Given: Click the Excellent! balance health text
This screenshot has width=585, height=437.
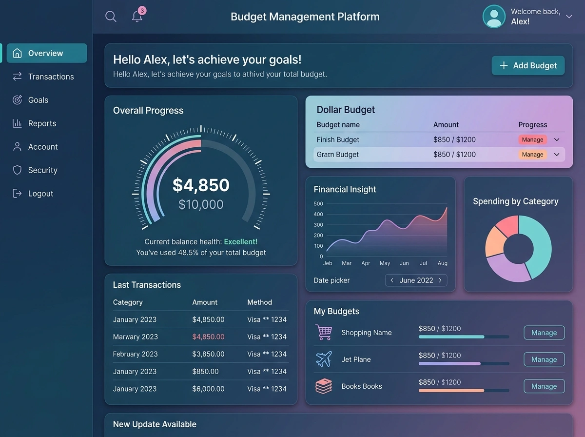Looking at the screenshot, I should (x=240, y=241).
